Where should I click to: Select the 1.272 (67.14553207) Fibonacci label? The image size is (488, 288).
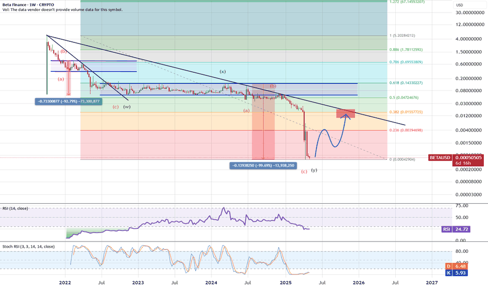tap(407, 2)
